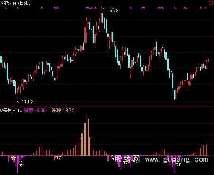The height and width of the screenshot is (175, 214).
Task: Click the red square icon at top-right corner
Action: [x=212, y=3]
